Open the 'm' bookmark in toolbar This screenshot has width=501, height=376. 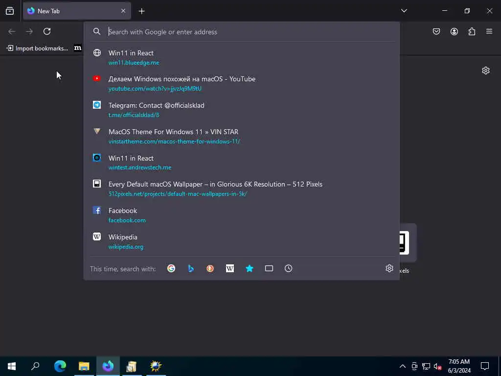(x=78, y=48)
